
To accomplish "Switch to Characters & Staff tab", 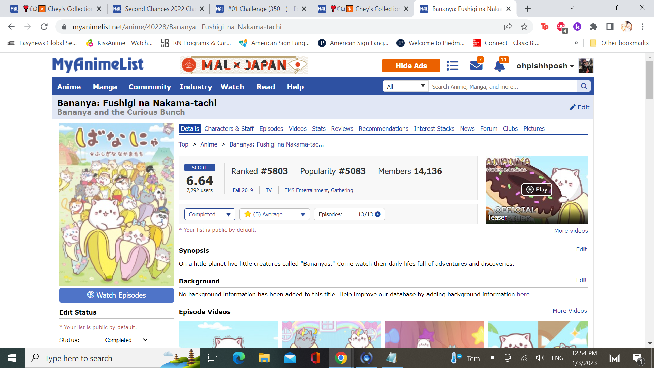I will [x=229, y=128].
